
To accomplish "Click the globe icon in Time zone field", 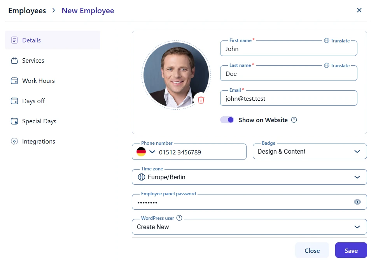I will [142, 177].
